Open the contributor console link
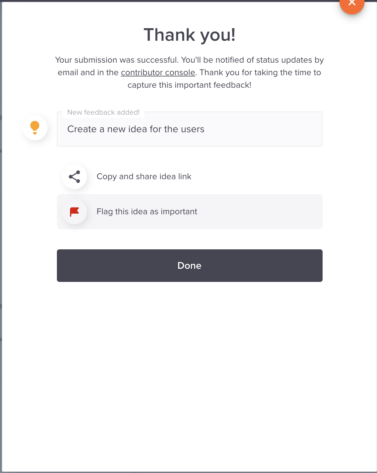 pyautogui.click(x=158, y=72)
